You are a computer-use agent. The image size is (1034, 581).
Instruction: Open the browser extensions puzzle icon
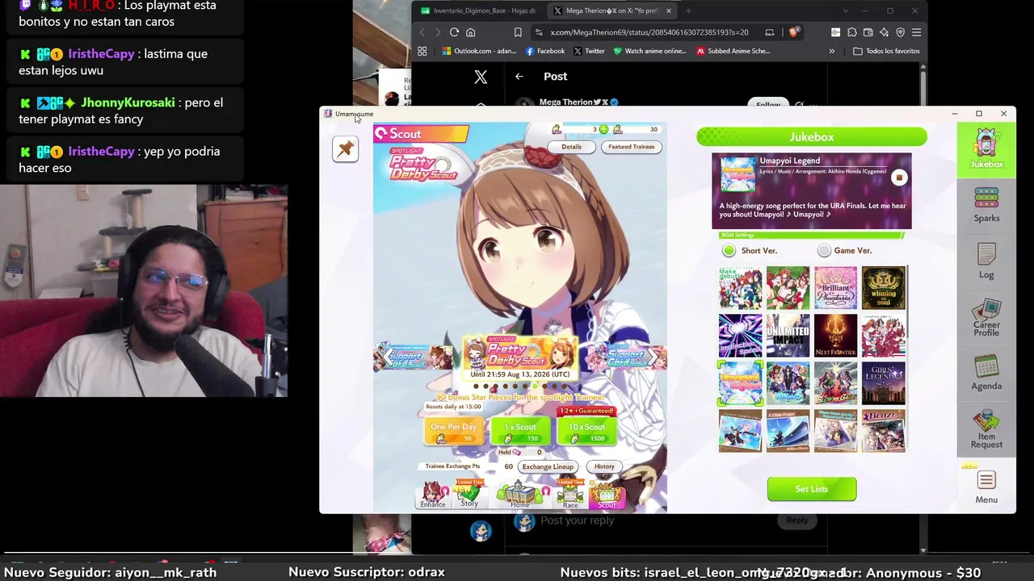point(851,32)
